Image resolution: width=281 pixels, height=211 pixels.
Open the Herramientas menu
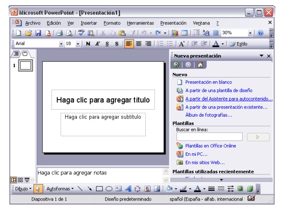pyautogui.click(x=140, y=23)
